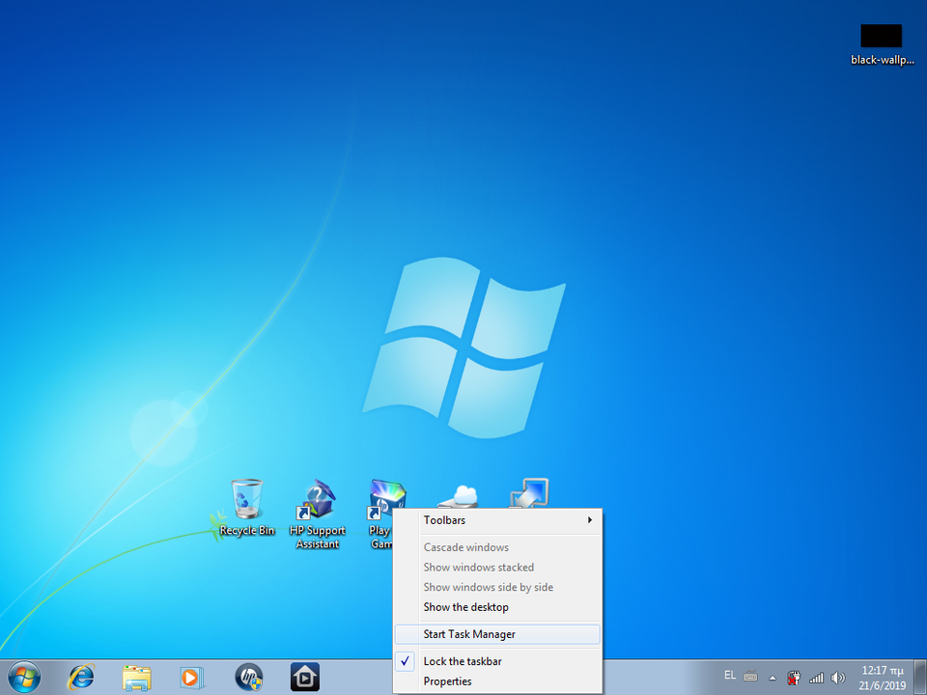Launch Internet Explorer from the taskbar
The image size is (927, 695).
pyautogui.click(x=81, y=678)
